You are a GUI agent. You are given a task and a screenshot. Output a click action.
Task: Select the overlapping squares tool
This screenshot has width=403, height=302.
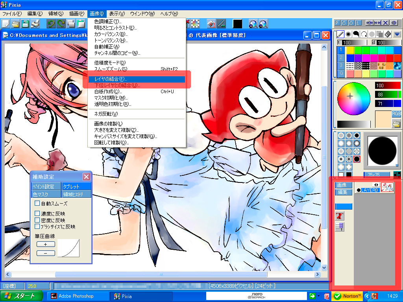pyautogui.click(x=380, y=34)
